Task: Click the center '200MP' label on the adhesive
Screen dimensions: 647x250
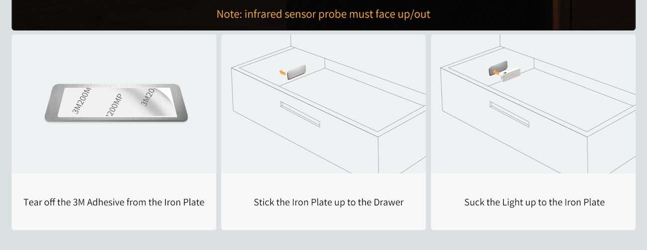Action: [114, 105]
